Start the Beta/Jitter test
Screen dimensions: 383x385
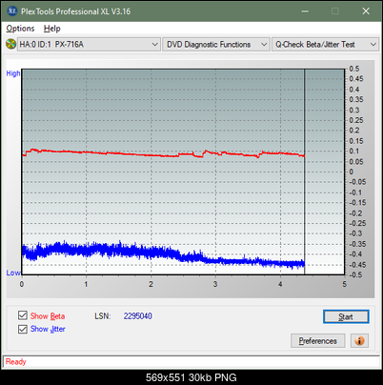pos(346,316)
